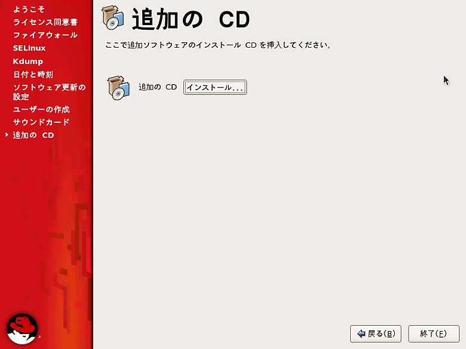Click the Red Hat shadowman logo

point(22,329)
